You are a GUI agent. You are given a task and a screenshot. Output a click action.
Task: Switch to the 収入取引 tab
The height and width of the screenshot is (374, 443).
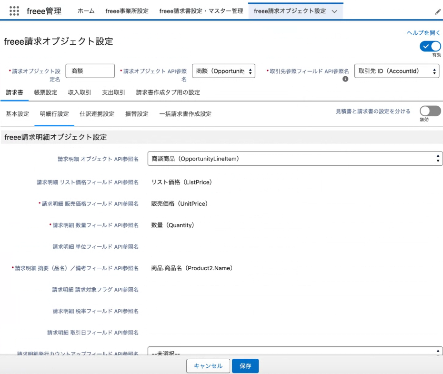(80, 92)
